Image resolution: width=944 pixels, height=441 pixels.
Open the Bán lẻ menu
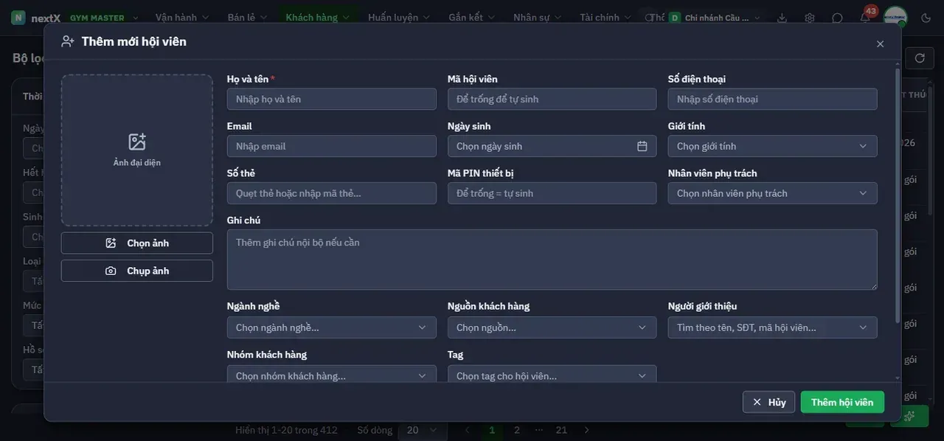coord(246,18)
